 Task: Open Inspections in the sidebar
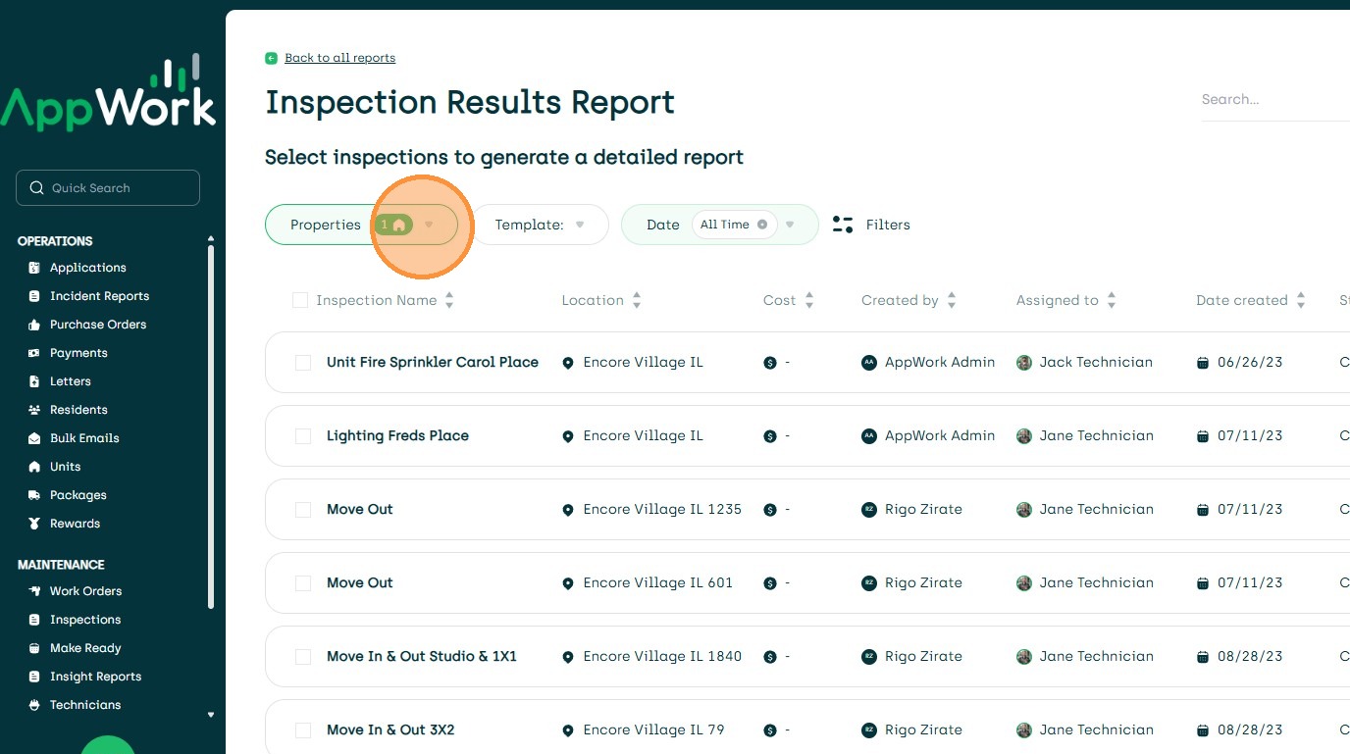(x=85, y=620)
